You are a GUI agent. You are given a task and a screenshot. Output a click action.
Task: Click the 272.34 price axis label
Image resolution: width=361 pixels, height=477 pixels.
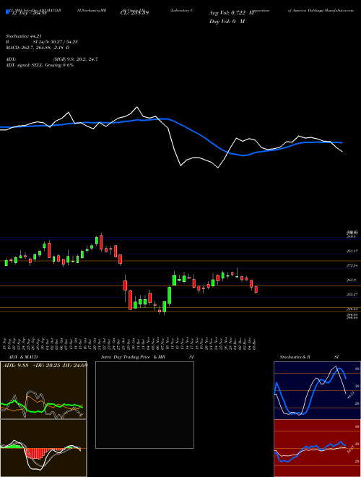(352, 265)
